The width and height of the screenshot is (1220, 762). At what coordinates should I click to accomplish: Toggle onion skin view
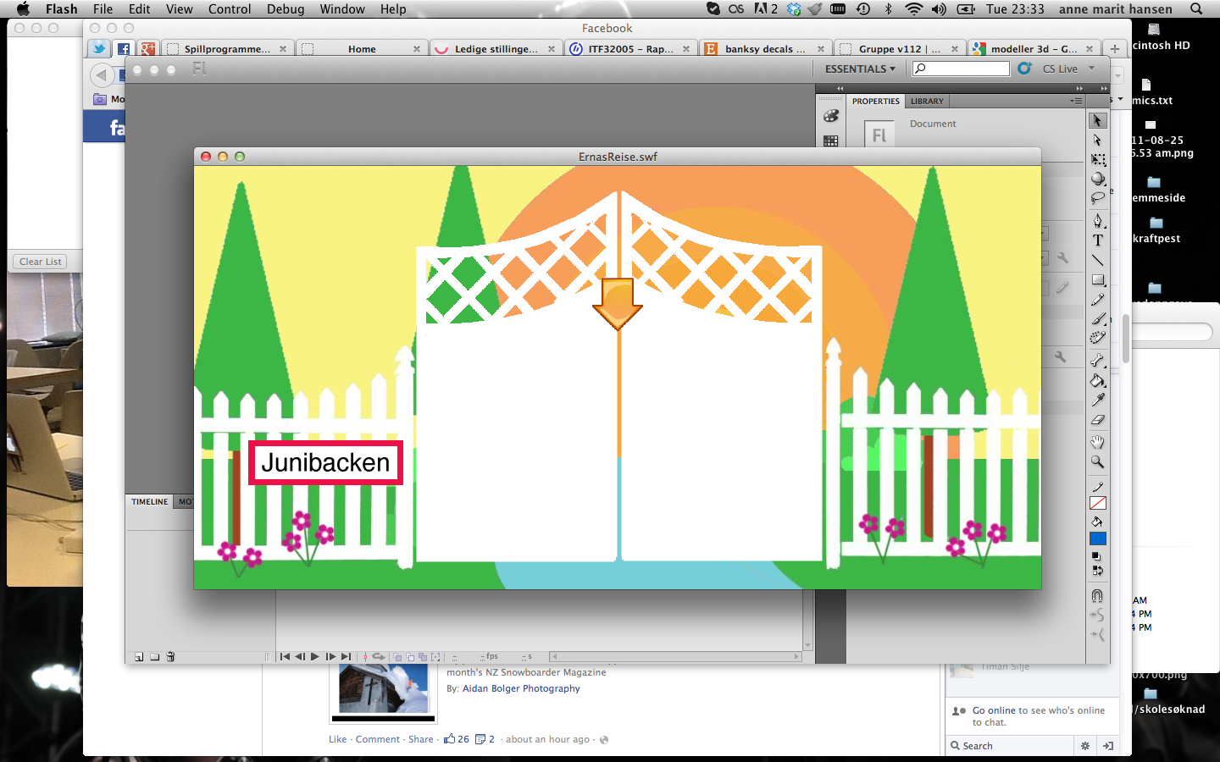[398, 657]
